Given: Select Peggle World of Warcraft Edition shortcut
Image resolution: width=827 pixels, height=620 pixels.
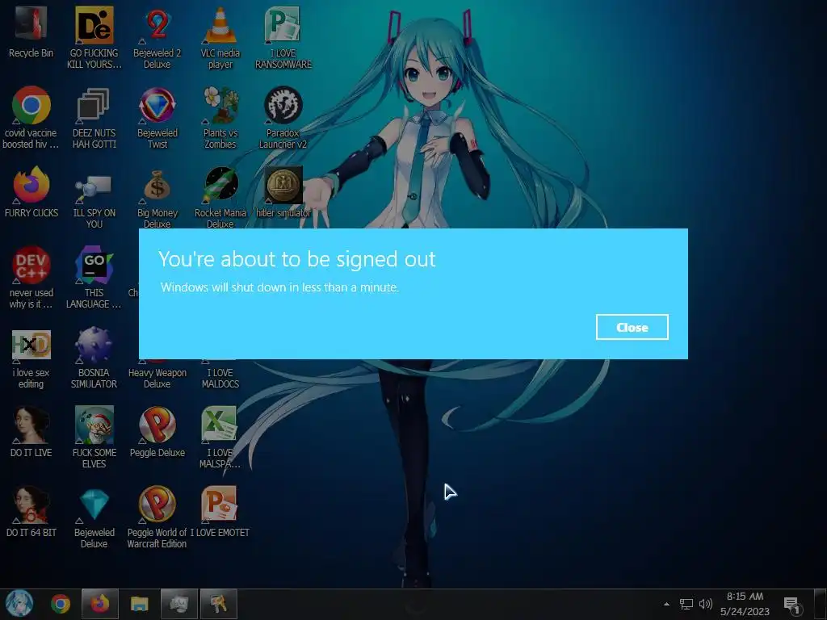Looking at the screenshot, I should pyautogui.click(x=157, y=505).
